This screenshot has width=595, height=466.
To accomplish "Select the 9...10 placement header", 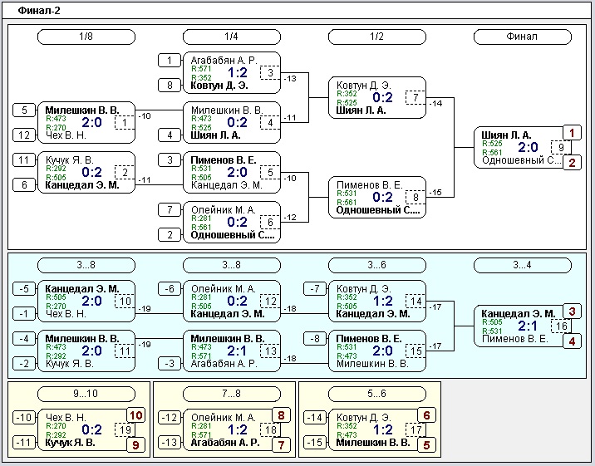I will (86, 394).
